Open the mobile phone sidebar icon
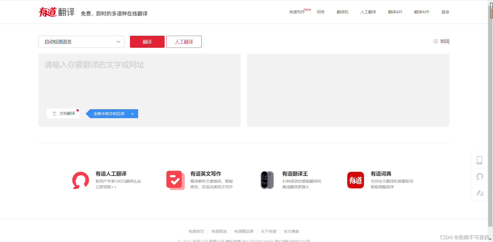 pos(479,160)
